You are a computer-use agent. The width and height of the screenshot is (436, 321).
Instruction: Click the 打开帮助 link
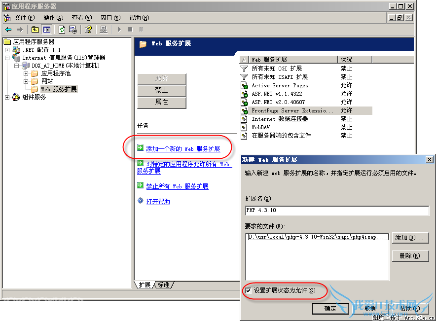158,202
